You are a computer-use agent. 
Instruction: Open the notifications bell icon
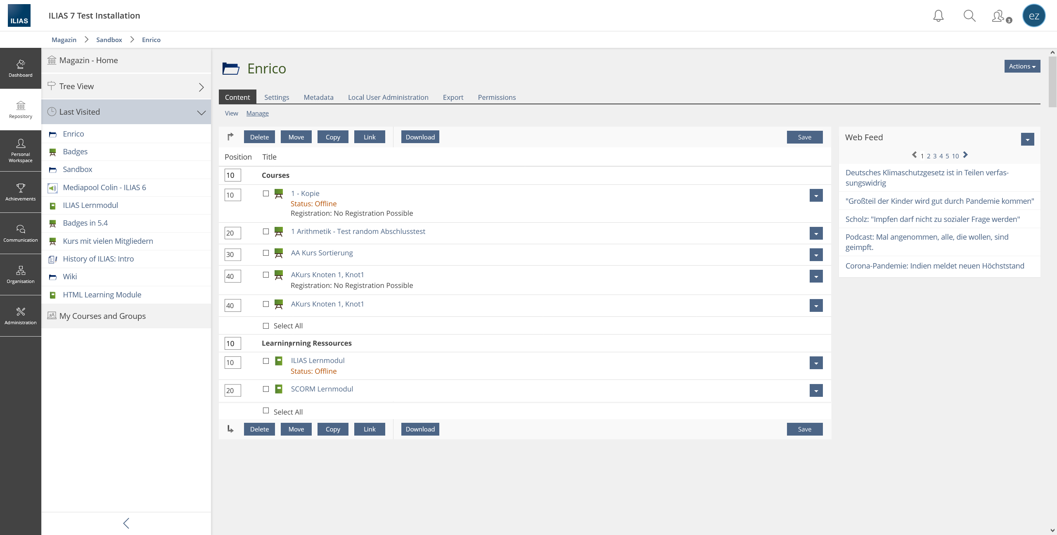click(938, 16)
